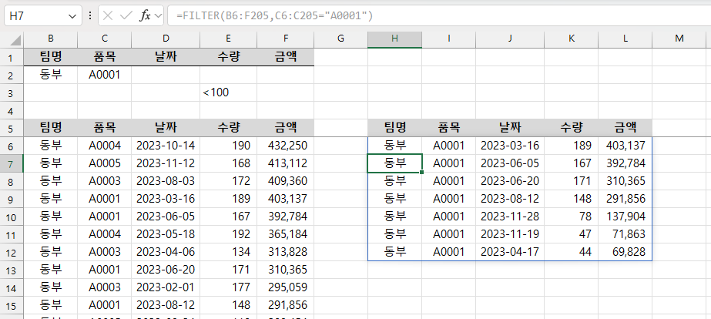The image size is (711, 319).
Task: Click the amount 137,904
Action: [625, 217]
